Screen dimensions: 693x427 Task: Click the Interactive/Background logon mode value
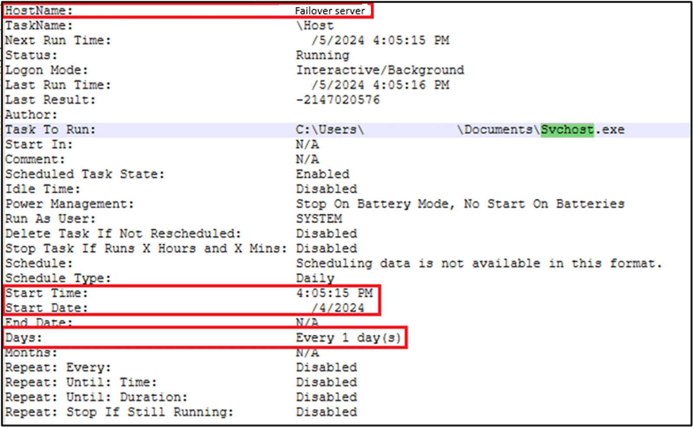click(x=380, y=70)
